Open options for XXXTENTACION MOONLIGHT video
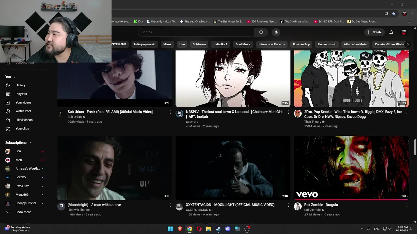417x234 pixels. (288, 205)
